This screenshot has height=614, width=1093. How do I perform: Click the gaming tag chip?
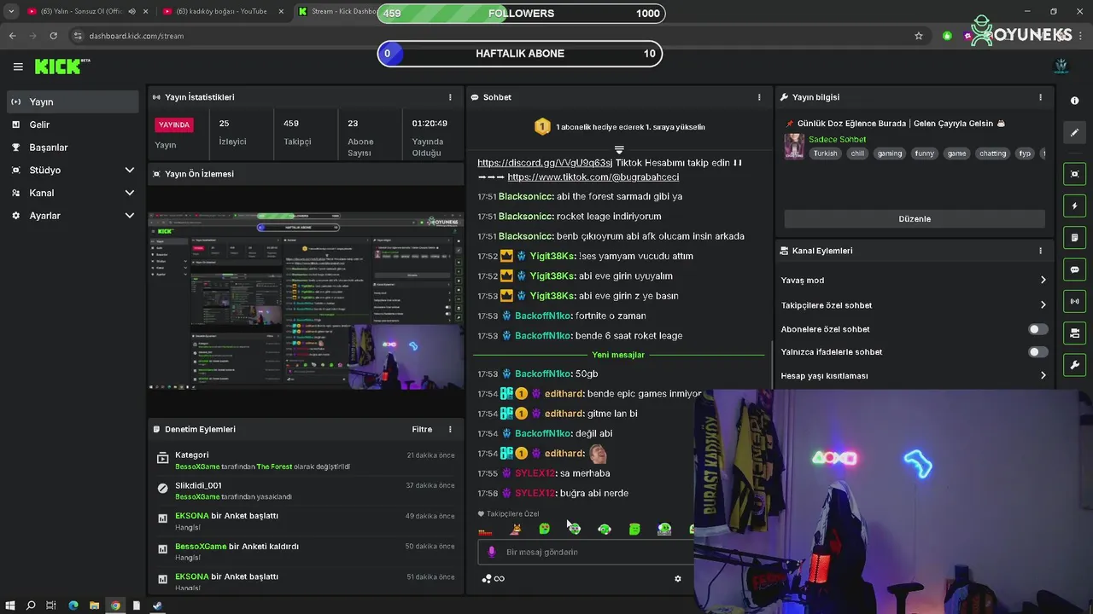pos(889,153)
